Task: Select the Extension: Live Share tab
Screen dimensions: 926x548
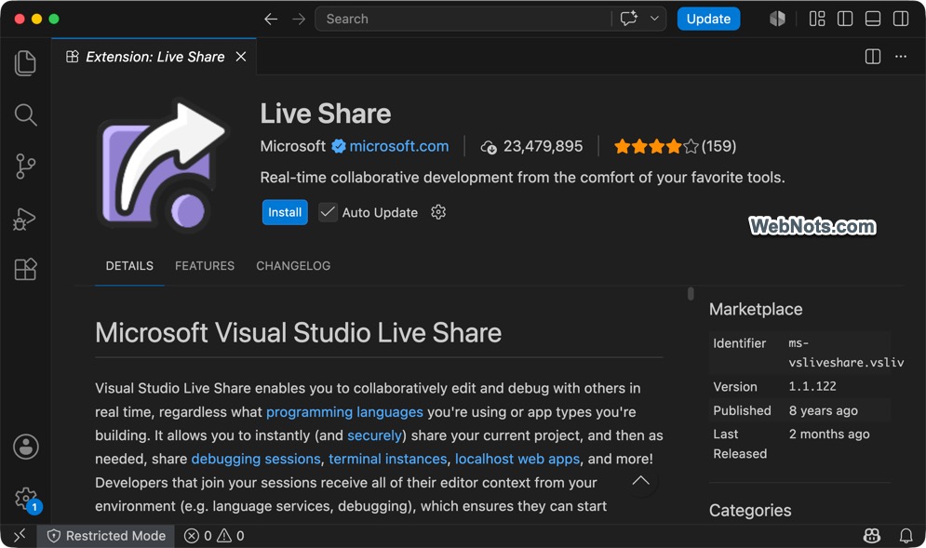Action: click(154, 57)
